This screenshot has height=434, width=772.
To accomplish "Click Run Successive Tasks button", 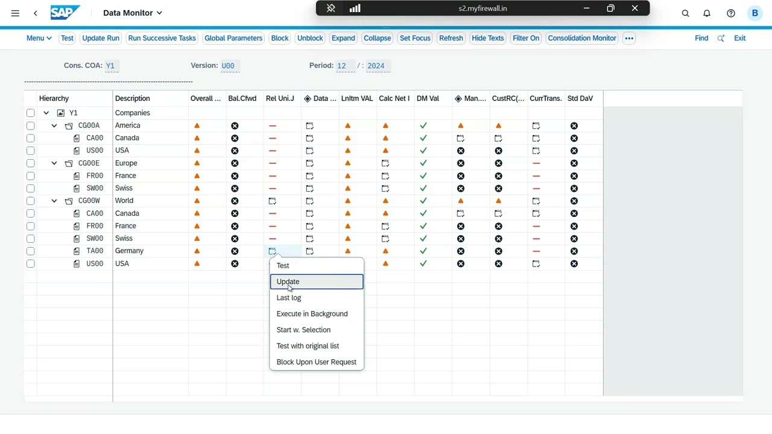I will [162, 38].
